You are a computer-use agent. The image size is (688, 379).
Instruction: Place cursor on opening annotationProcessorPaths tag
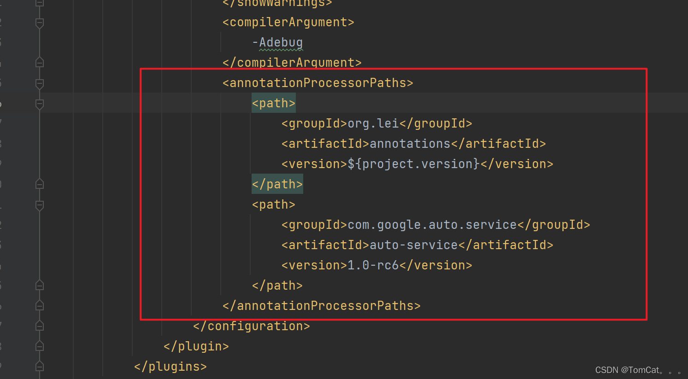[318, 83]
